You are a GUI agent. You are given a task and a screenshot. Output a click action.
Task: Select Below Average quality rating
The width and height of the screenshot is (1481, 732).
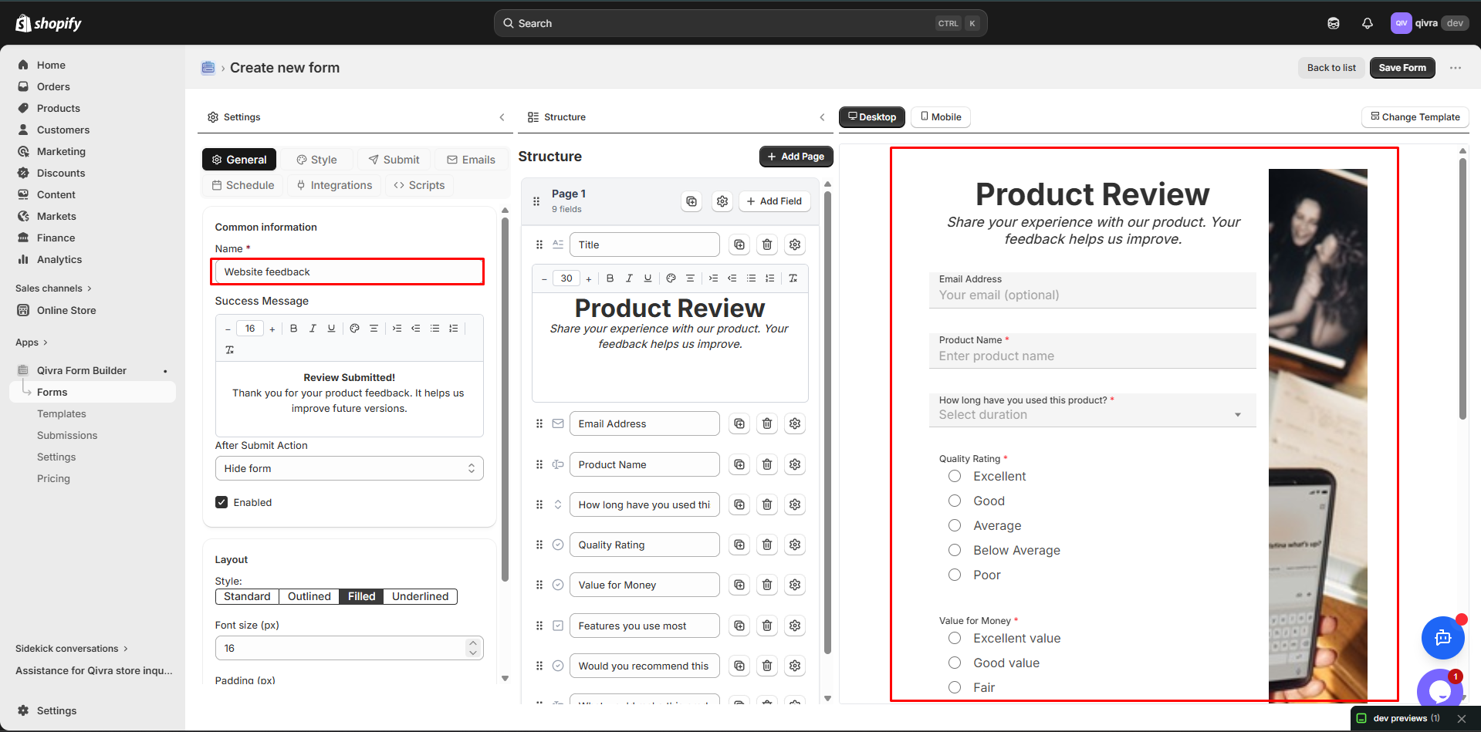(955, 551)
